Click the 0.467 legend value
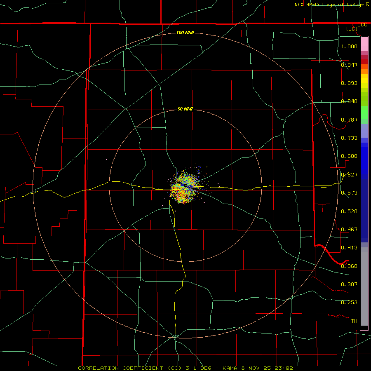371x371 pixels. click(x=349, y=230)
